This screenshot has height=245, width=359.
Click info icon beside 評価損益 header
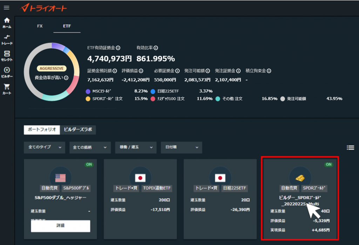[141, 71]
